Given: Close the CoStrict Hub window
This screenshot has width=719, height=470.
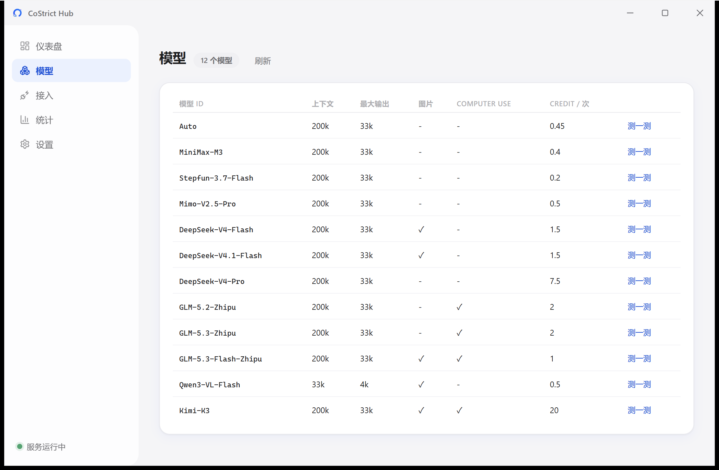Looking at the screenshot, I should (x=700, y=13).
